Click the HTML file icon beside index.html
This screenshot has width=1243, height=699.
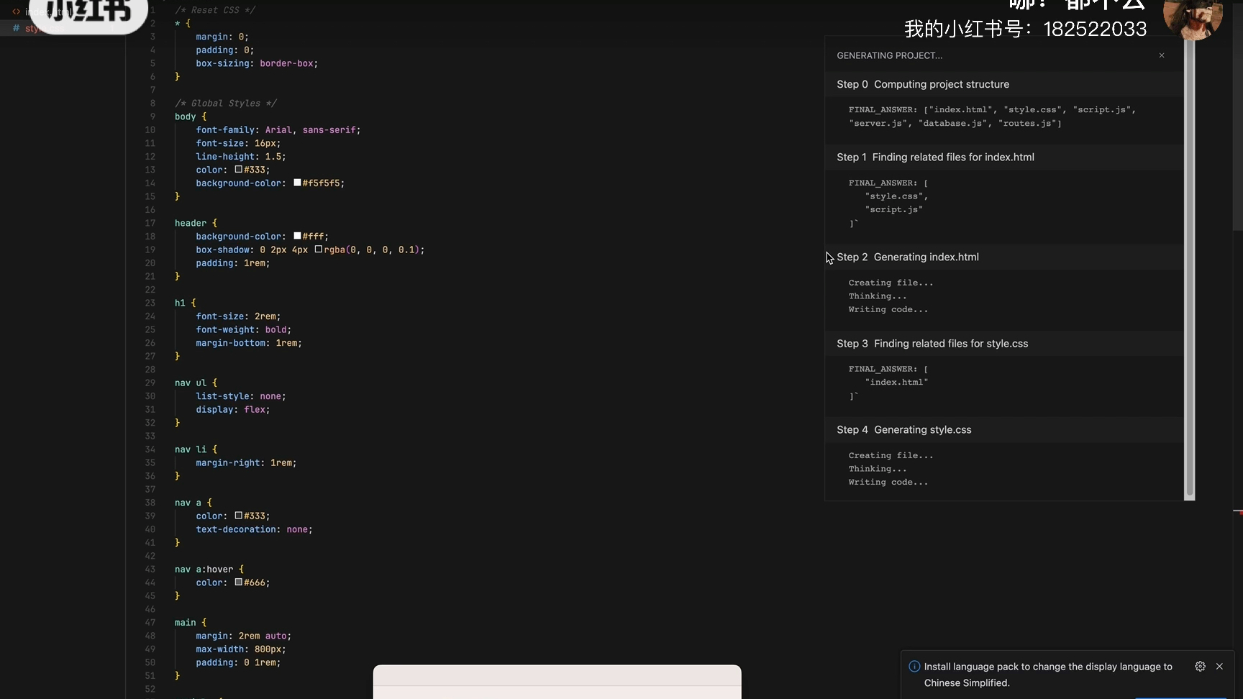pos(16,12)
